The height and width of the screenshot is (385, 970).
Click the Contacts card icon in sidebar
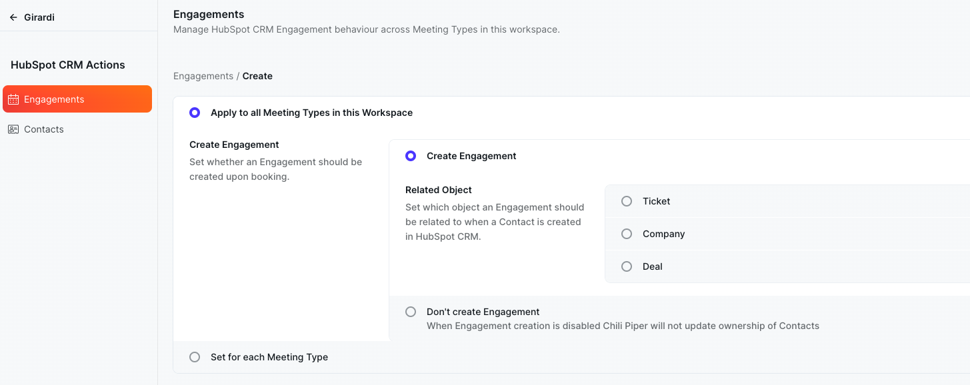click(13, 129)
